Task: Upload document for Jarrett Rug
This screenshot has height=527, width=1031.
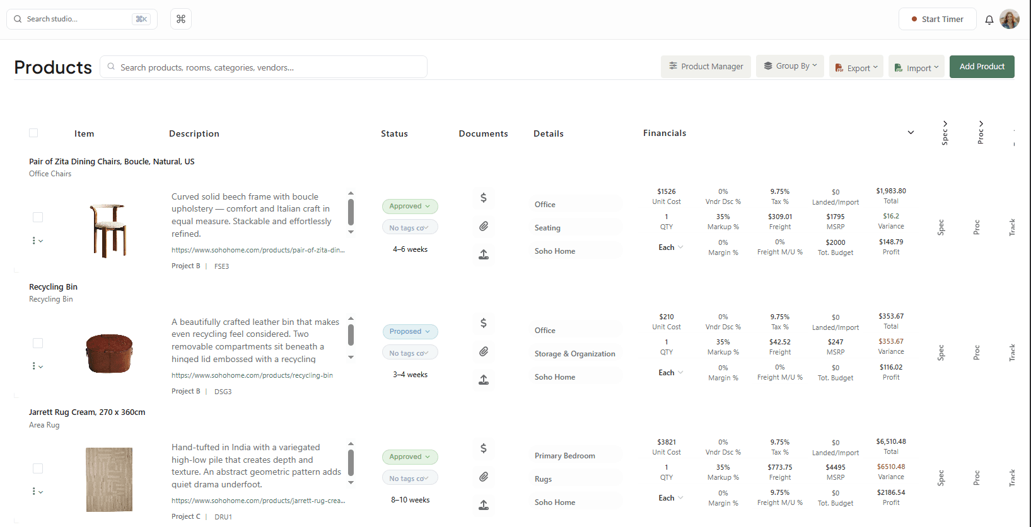Action: point(484,505)
